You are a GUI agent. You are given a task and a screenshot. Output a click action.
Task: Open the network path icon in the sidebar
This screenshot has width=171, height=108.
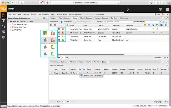point(4,26)
